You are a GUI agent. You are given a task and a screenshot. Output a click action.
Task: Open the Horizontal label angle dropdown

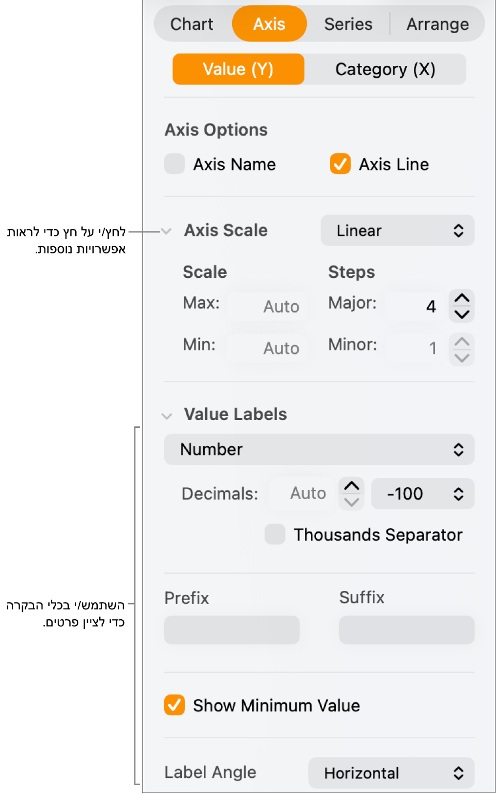[x=391, y=773]
